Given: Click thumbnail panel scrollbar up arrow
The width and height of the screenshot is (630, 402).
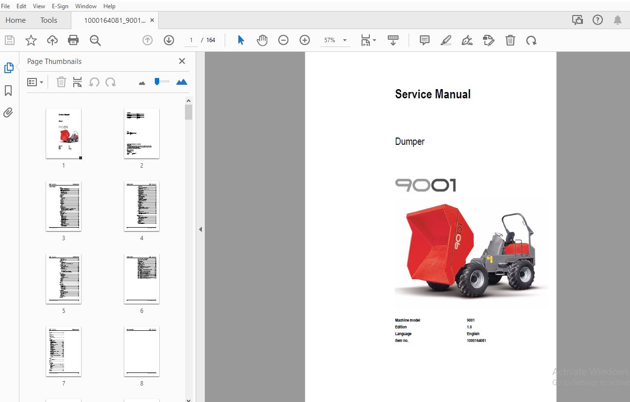Looking at the screenshot, I should coord(189,101).
